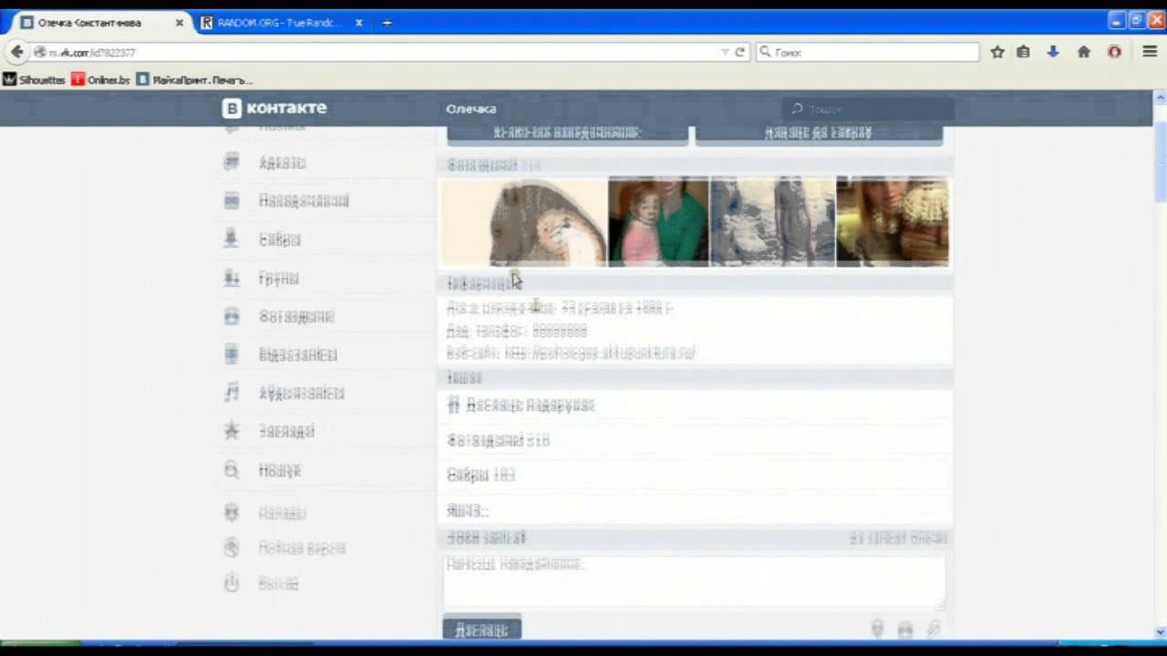Open Firefox hamburger menu
This screenshot has width=1167, height=656.
(x=1150, y=52)
